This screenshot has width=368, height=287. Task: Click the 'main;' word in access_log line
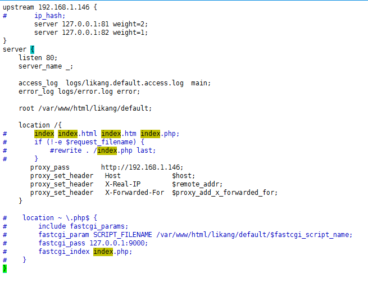[x=201, y=83]
